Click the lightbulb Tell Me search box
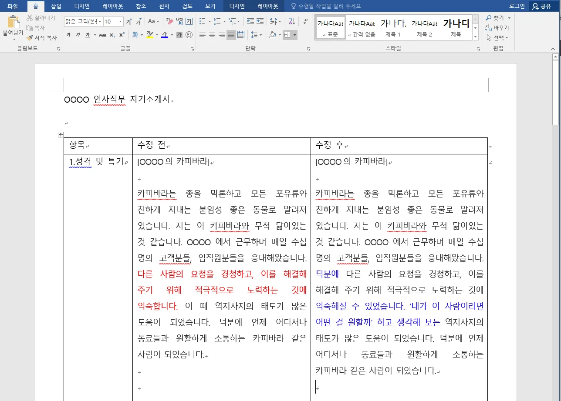The height and width of the screenshot is (401, 561). (x=326, y=6)
